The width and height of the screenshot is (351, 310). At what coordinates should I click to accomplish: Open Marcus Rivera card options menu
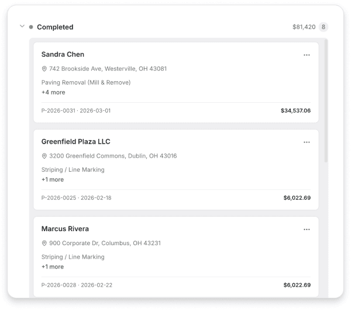[x=307, y=229]
